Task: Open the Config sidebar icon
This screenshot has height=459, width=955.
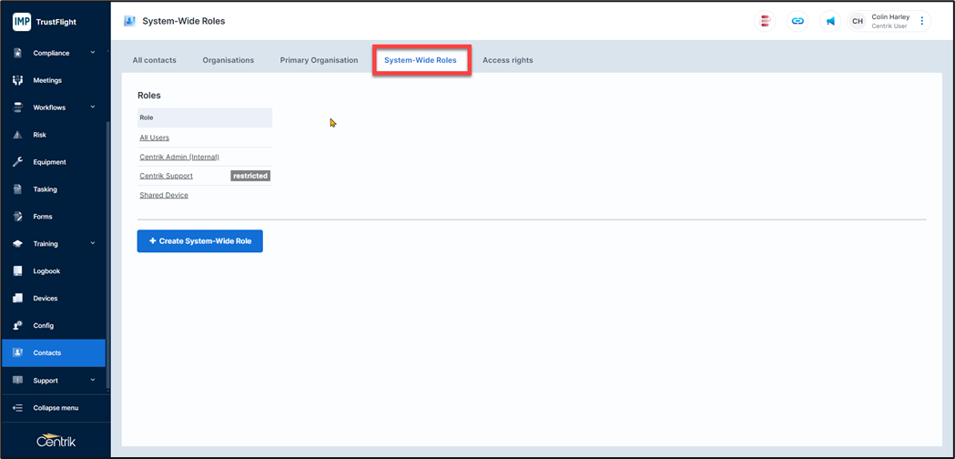Action: pos(17,325)
